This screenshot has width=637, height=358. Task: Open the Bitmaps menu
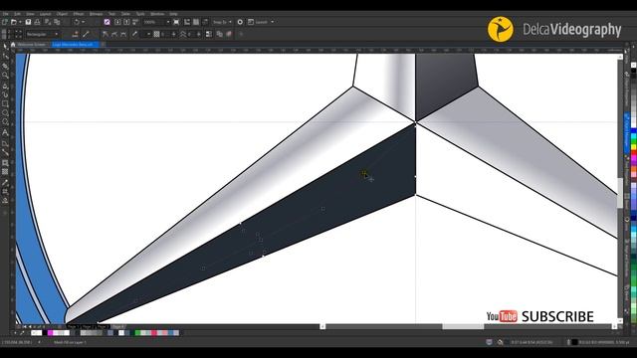pyautogui.click(x=96, y=14)
